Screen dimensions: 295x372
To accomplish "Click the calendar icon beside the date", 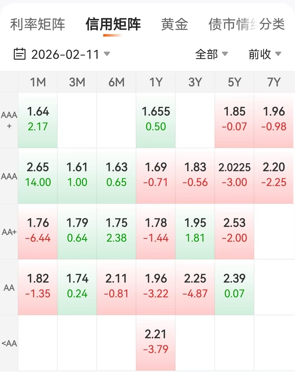I will point(20,54).
